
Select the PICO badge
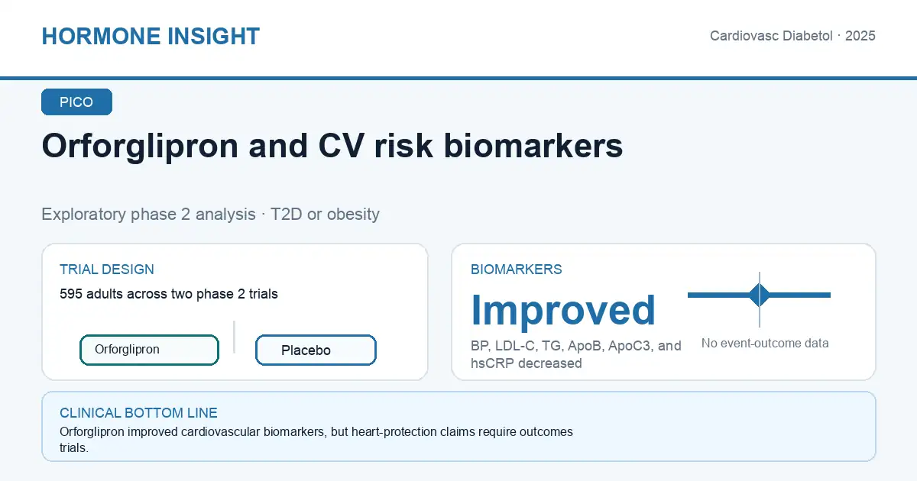point(76,102)
